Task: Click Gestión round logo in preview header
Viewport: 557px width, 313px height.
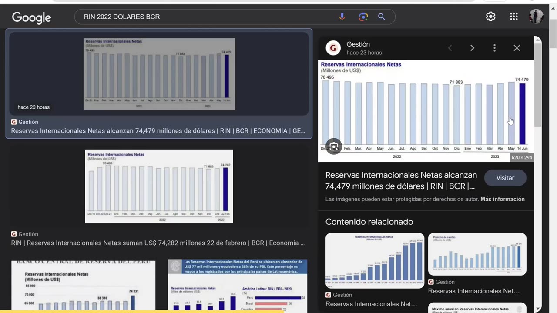Action: click(x=333, y=48)
